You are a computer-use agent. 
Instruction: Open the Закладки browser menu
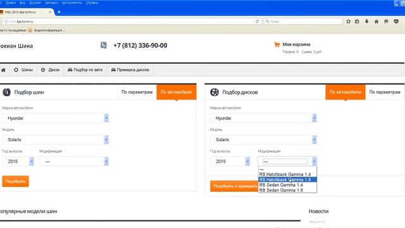point(51,3)
